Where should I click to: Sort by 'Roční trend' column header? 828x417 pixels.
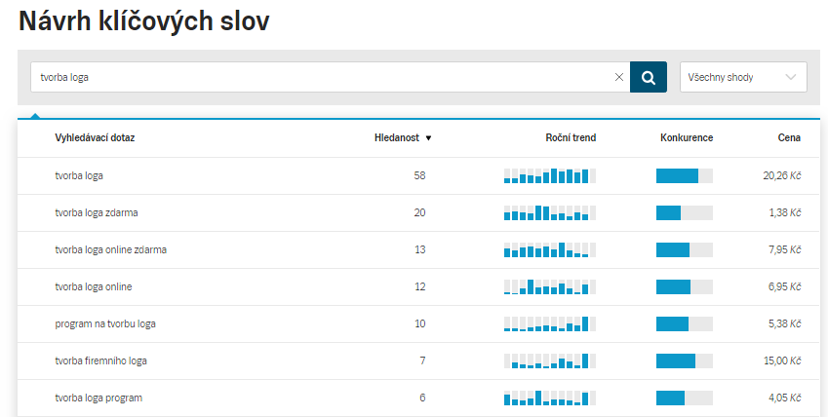(571, 137)
